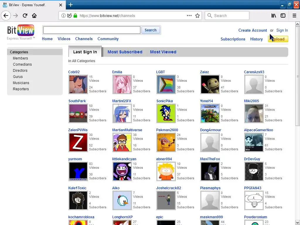
Task: Switch to the Most Viewed tab
Action: point(163,52)
